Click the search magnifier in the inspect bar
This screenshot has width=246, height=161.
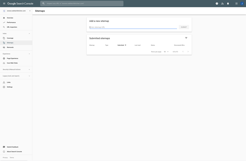[x=43, y=3]
